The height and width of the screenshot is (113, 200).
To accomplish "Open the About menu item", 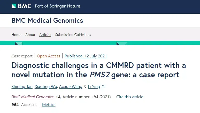I will 30,35.
